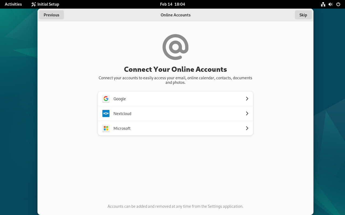This screenshot has height=215, width=345.
Task: Click the Online Accounts header title
Action: pyautogui.click(x=175, y=15)
